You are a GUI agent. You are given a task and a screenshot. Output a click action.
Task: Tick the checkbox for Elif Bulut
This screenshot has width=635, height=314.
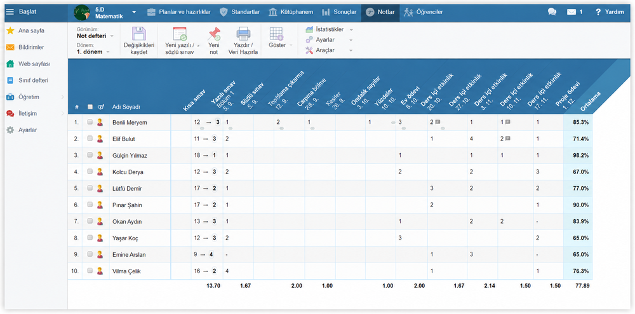coord(90,139)
